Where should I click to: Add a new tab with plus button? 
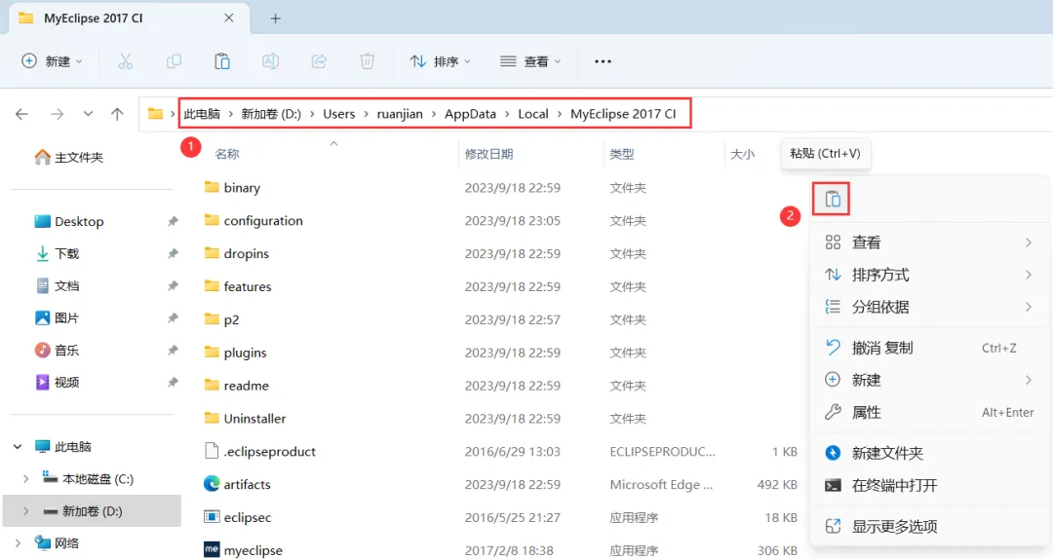point(275,19)
